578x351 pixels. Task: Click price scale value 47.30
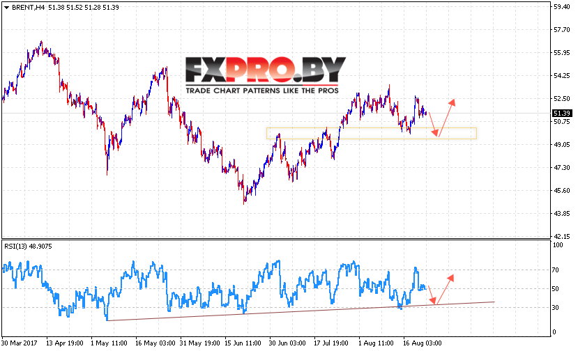click(x=561, y=168)
